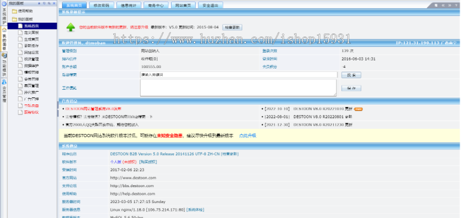Image resolution: width=465 pixels, height=218 pixels.
Task: Click the install time 2017-02-06 22:23
Action: click(127, 170)
